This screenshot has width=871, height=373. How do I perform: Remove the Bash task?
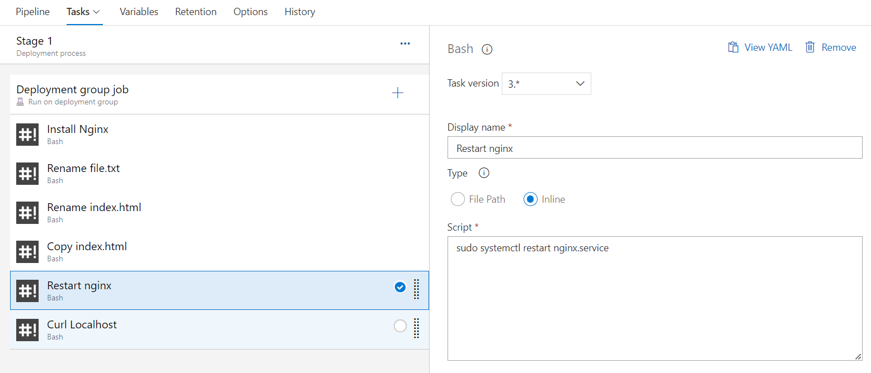tap(831, 47)
